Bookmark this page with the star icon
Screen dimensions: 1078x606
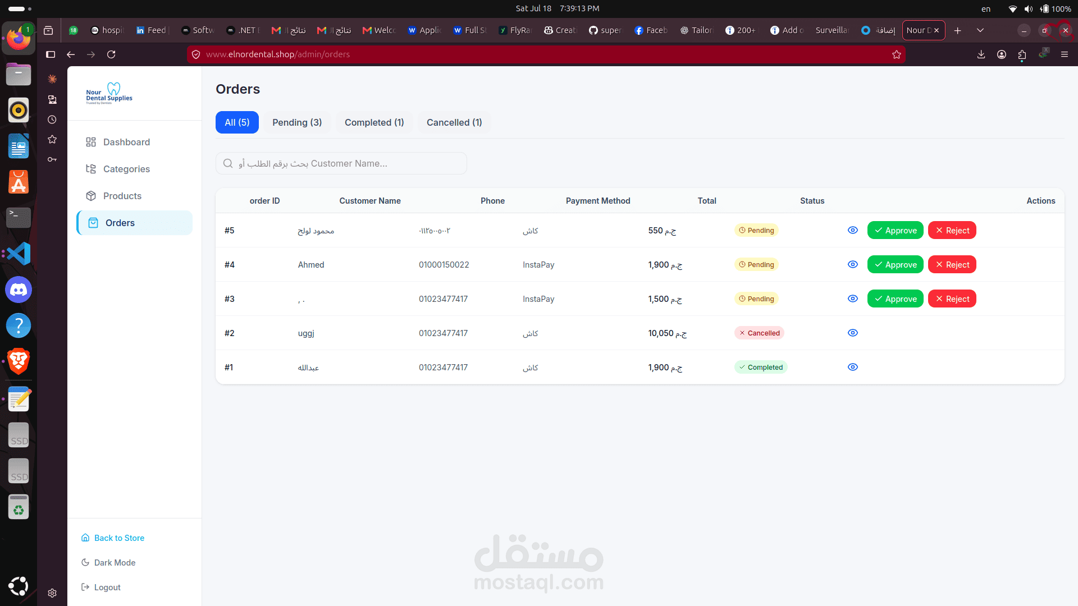tap(896, 54)
